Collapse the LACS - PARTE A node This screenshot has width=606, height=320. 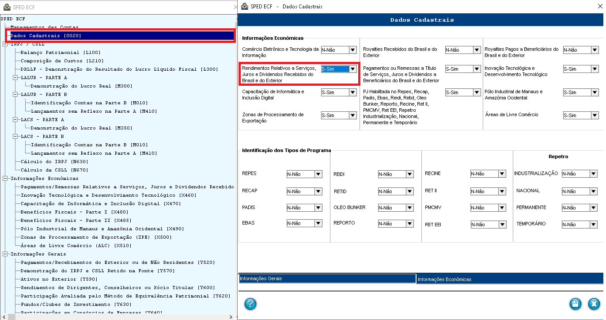(x=15, y=120)
